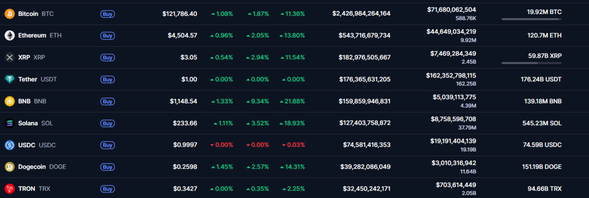
Task: Click the Dogecoin logo icon
Action: click(10, 167)
